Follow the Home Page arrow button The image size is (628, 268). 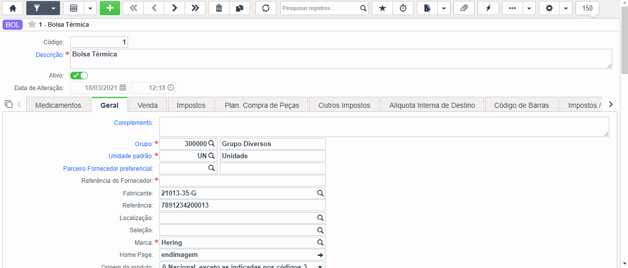[x=320, y=255]
